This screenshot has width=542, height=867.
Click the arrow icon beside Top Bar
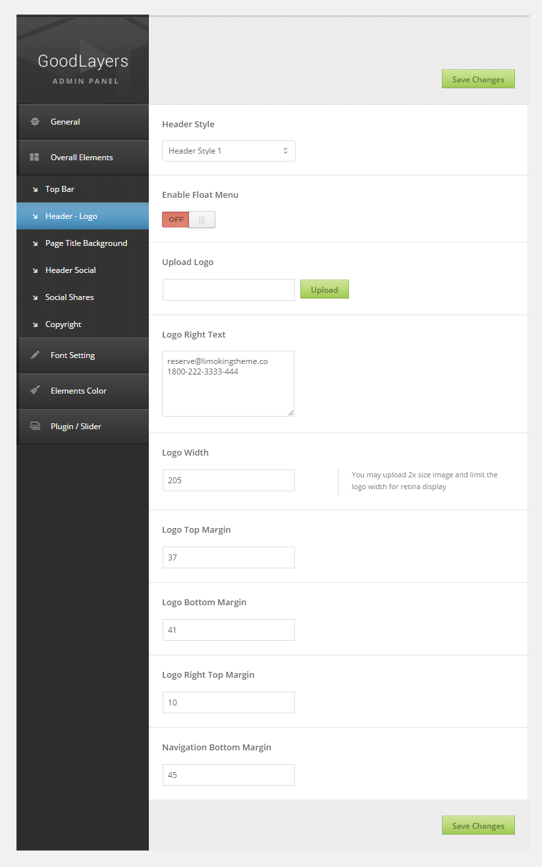(x=35, y=190)
